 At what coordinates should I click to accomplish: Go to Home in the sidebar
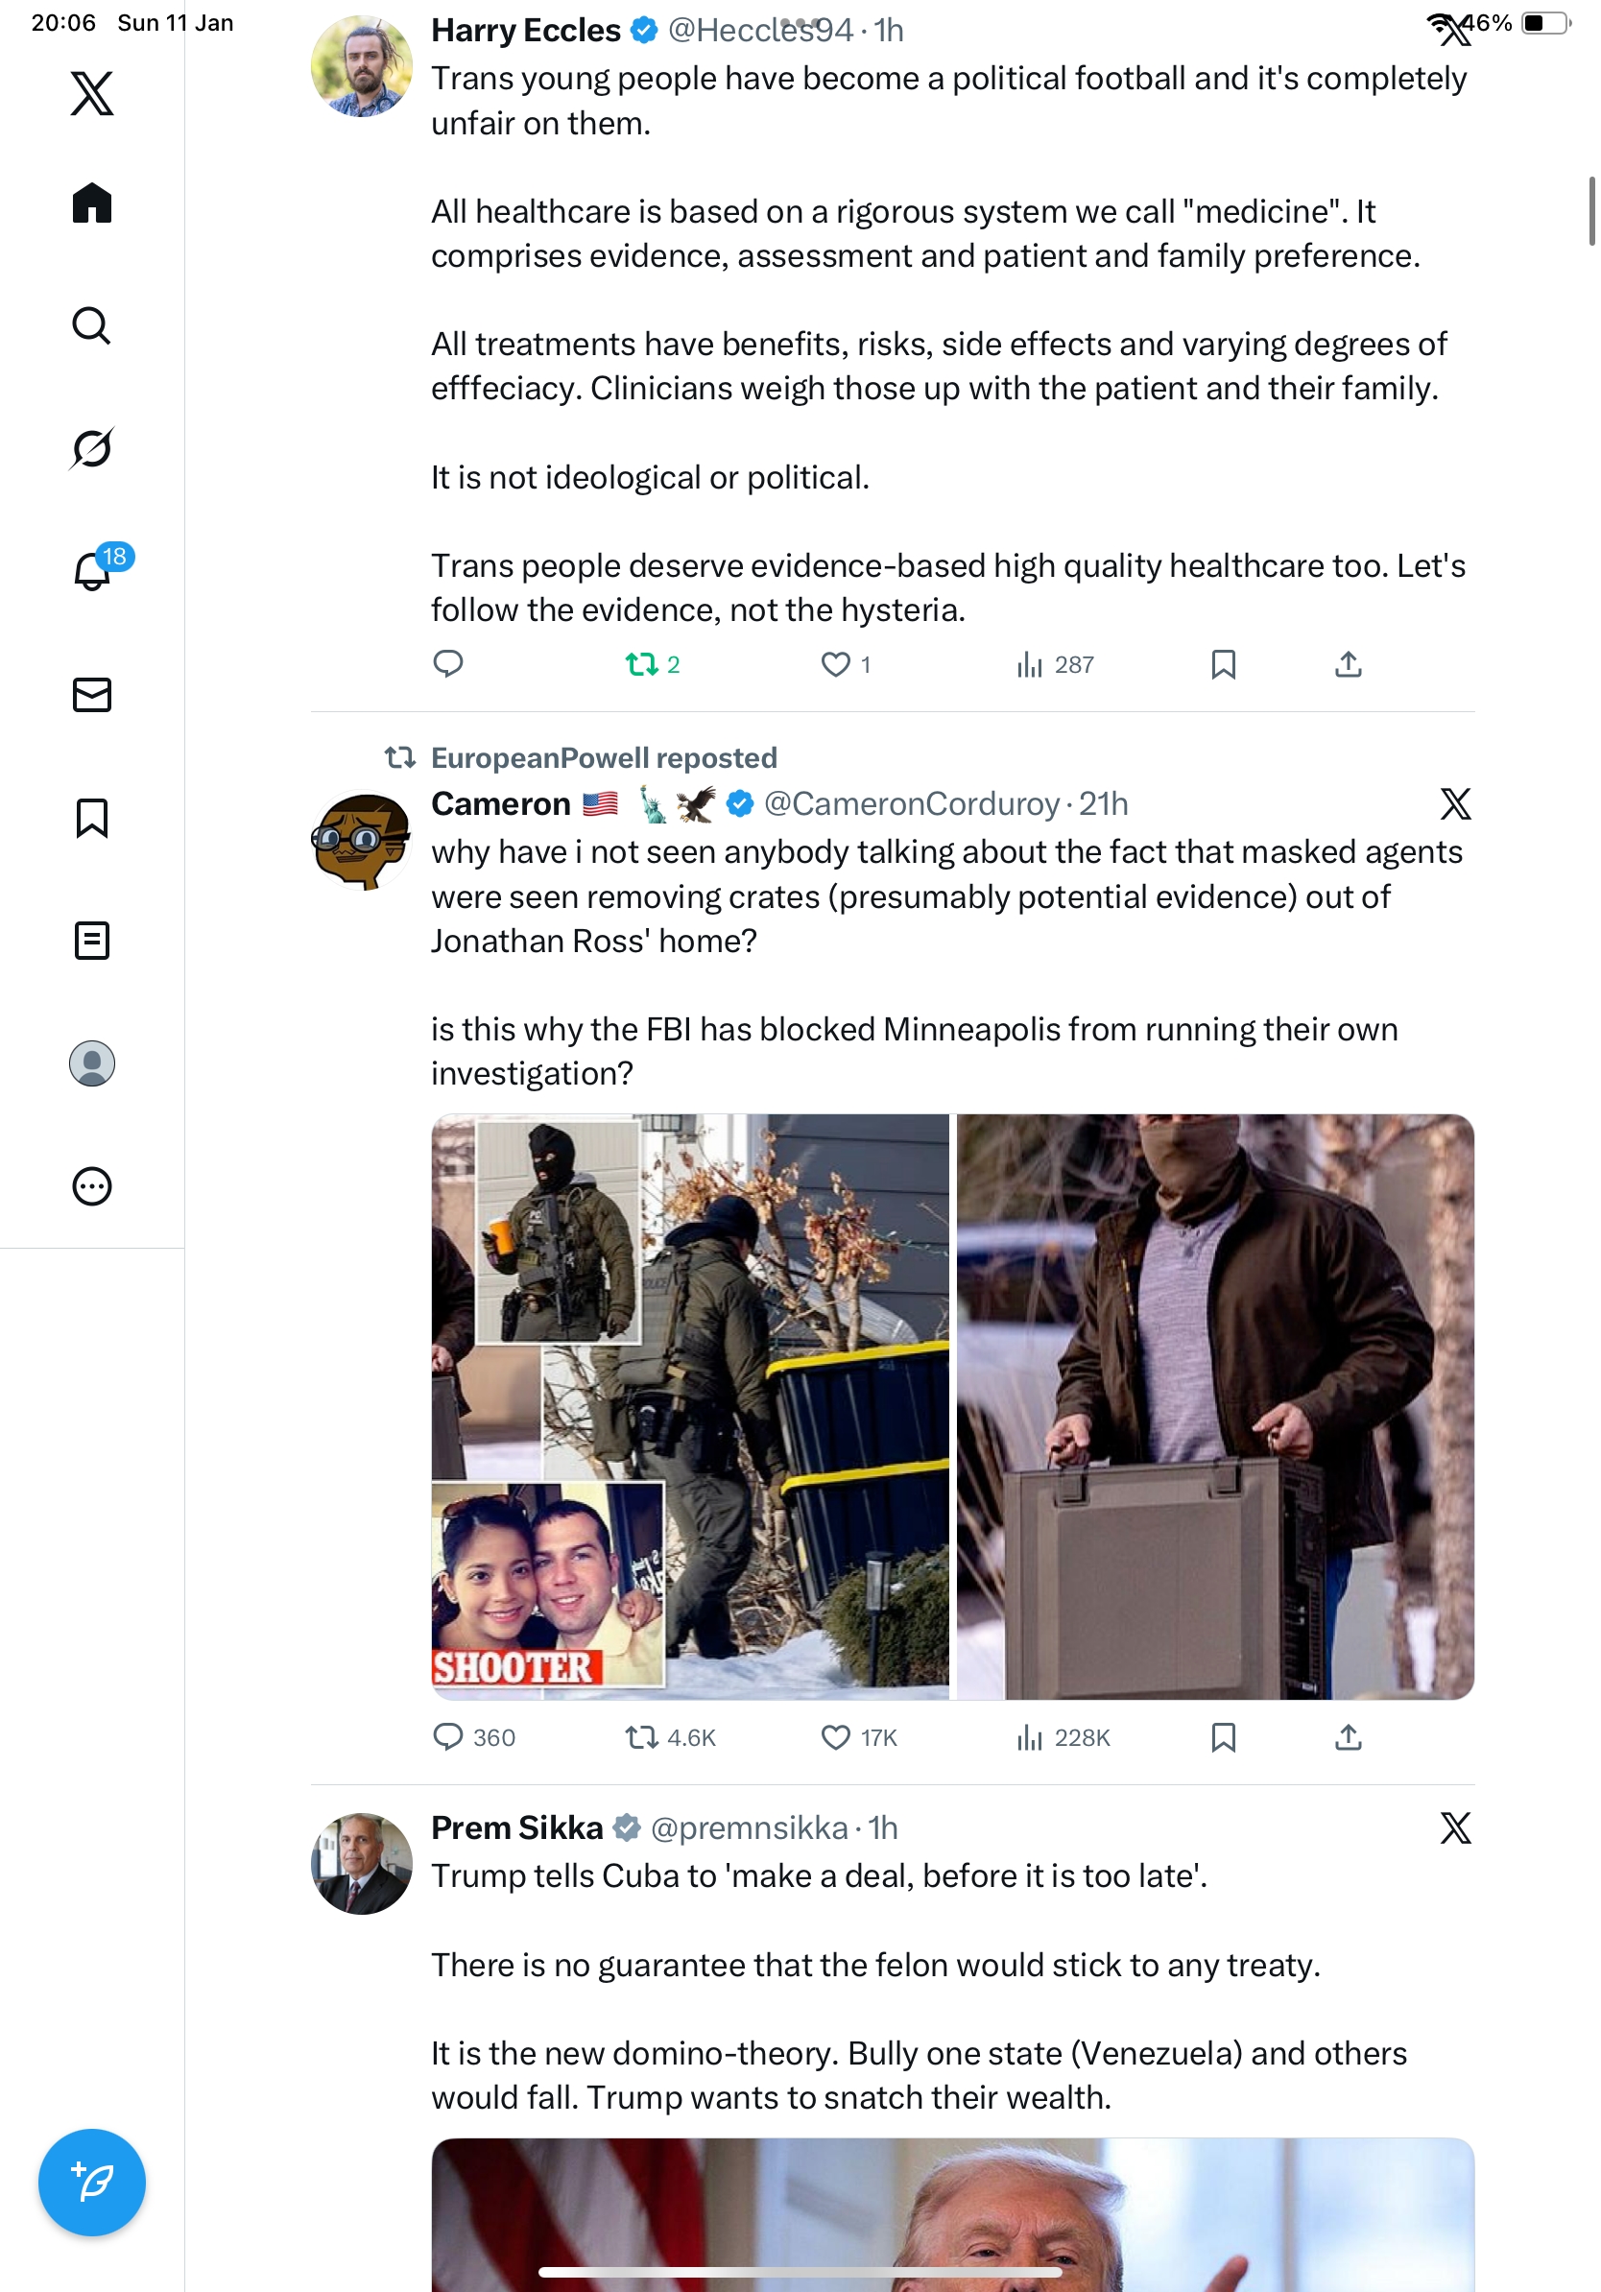tap(92, 203)
